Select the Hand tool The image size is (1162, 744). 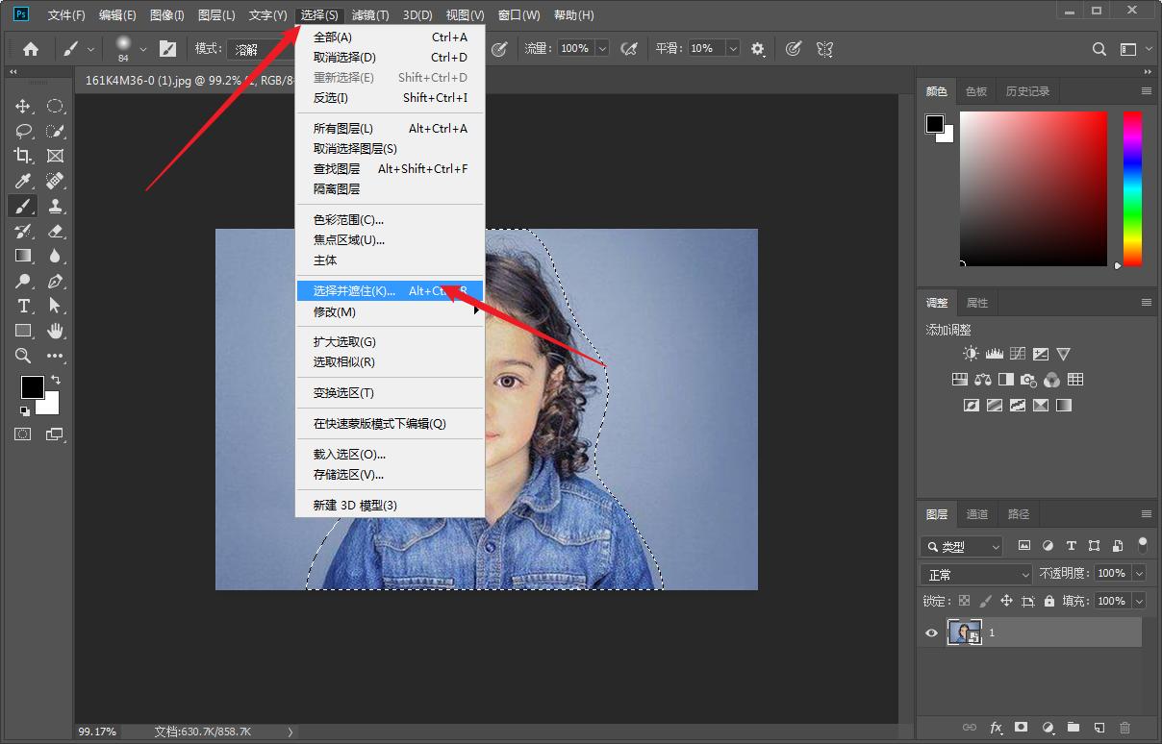pyautogui.click(x=55, y=331)
